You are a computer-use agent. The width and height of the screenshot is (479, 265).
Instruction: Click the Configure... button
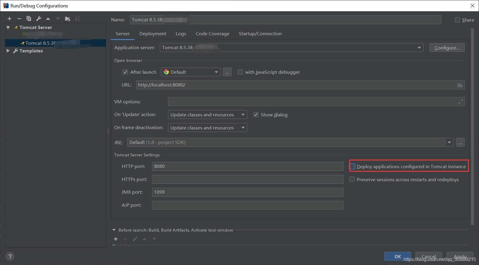point(447,48)
